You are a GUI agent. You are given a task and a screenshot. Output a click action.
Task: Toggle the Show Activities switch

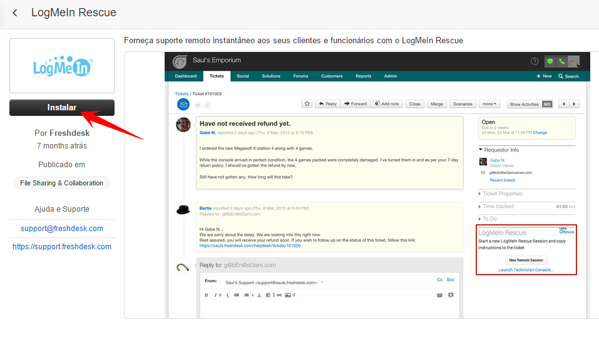tap(547, 104)
